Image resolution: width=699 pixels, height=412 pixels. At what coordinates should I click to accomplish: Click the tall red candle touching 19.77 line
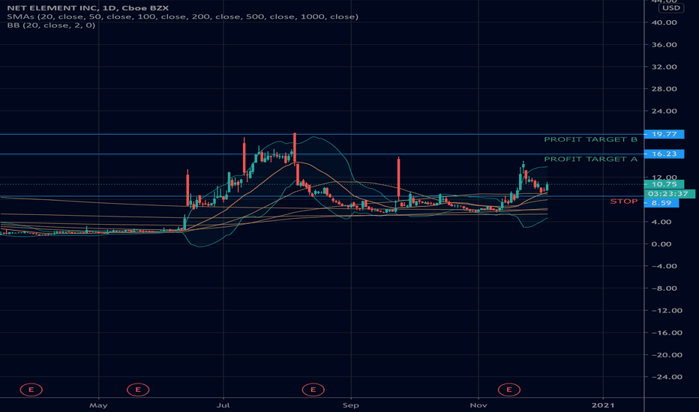pyautogui.click(x=295, y=148)
